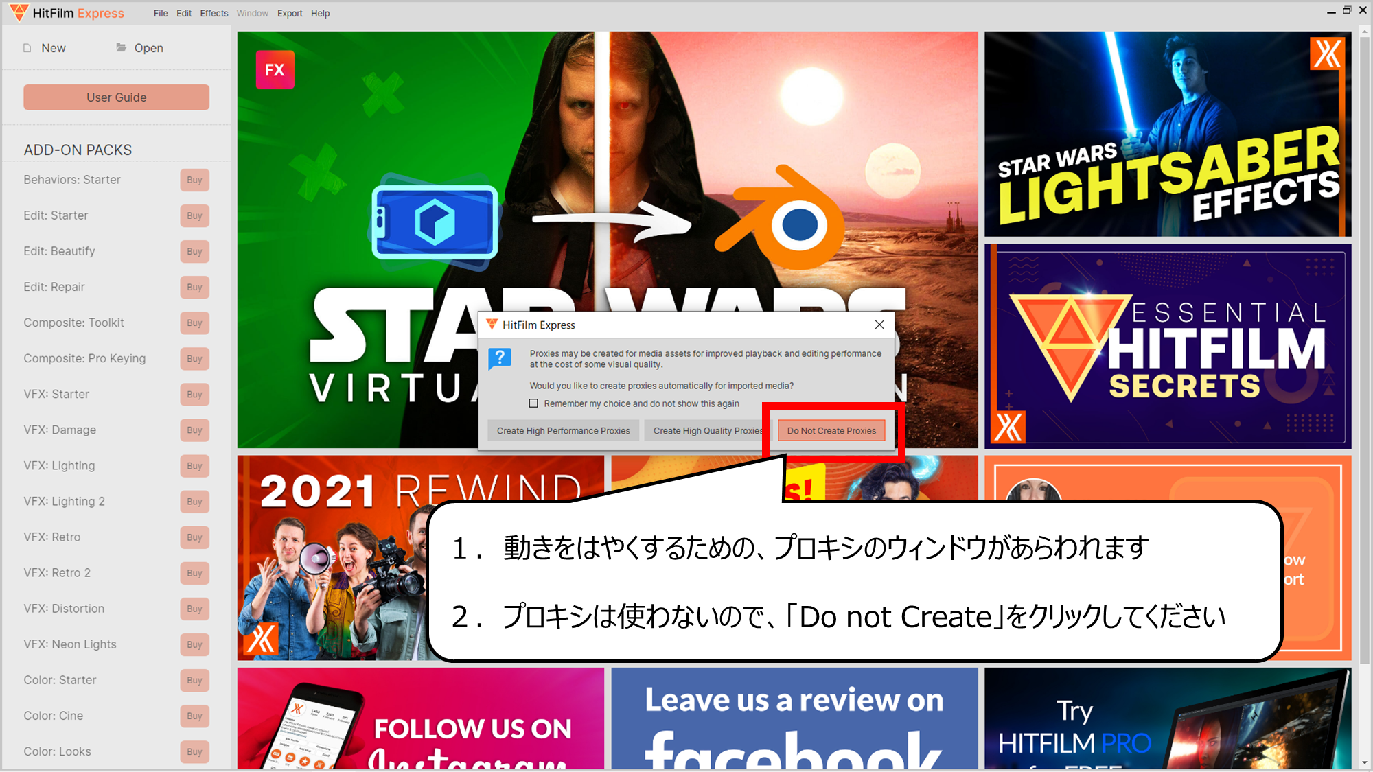The image size is (1373, 772).
Task: Check Remember my choice checkbox
Action: pyautogui.click(x=533, y=403)
